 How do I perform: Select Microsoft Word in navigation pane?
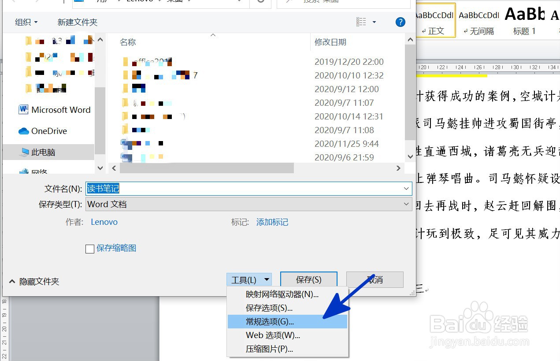(x=55, y=110)
